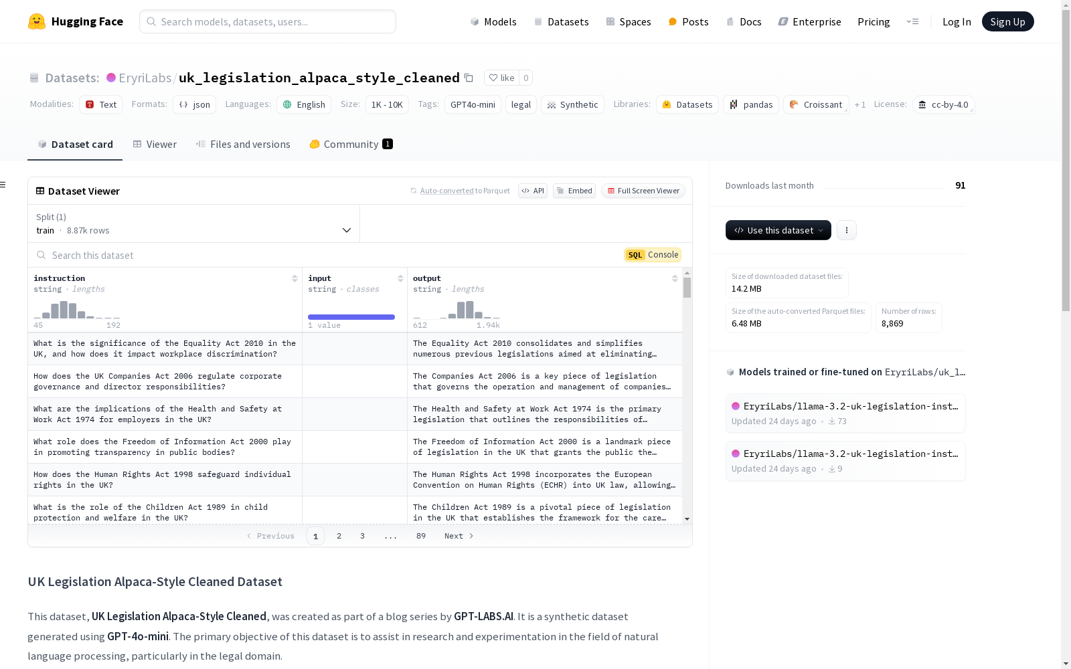The height and width of the screenshot is (669, 1071).
Task: Select the Freedom of Information Act output cell
Action: [545, 447]
